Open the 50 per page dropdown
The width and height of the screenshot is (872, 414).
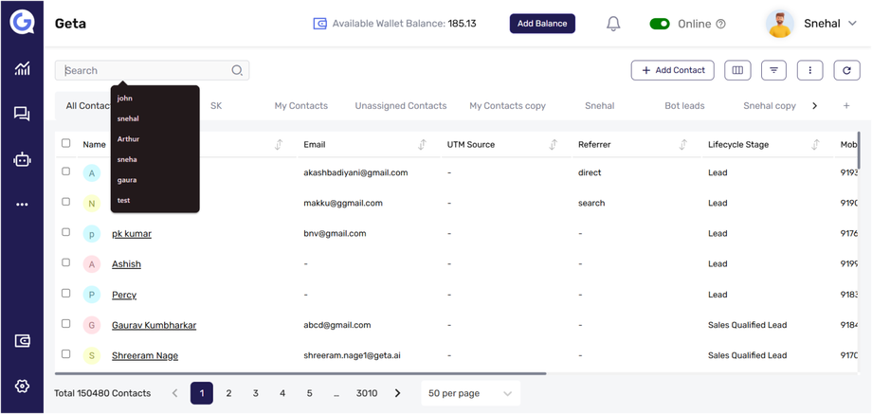point(470,393)
